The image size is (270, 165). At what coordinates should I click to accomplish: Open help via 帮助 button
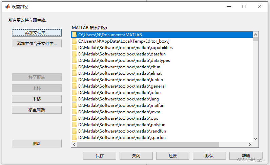[x=246, y=156]
